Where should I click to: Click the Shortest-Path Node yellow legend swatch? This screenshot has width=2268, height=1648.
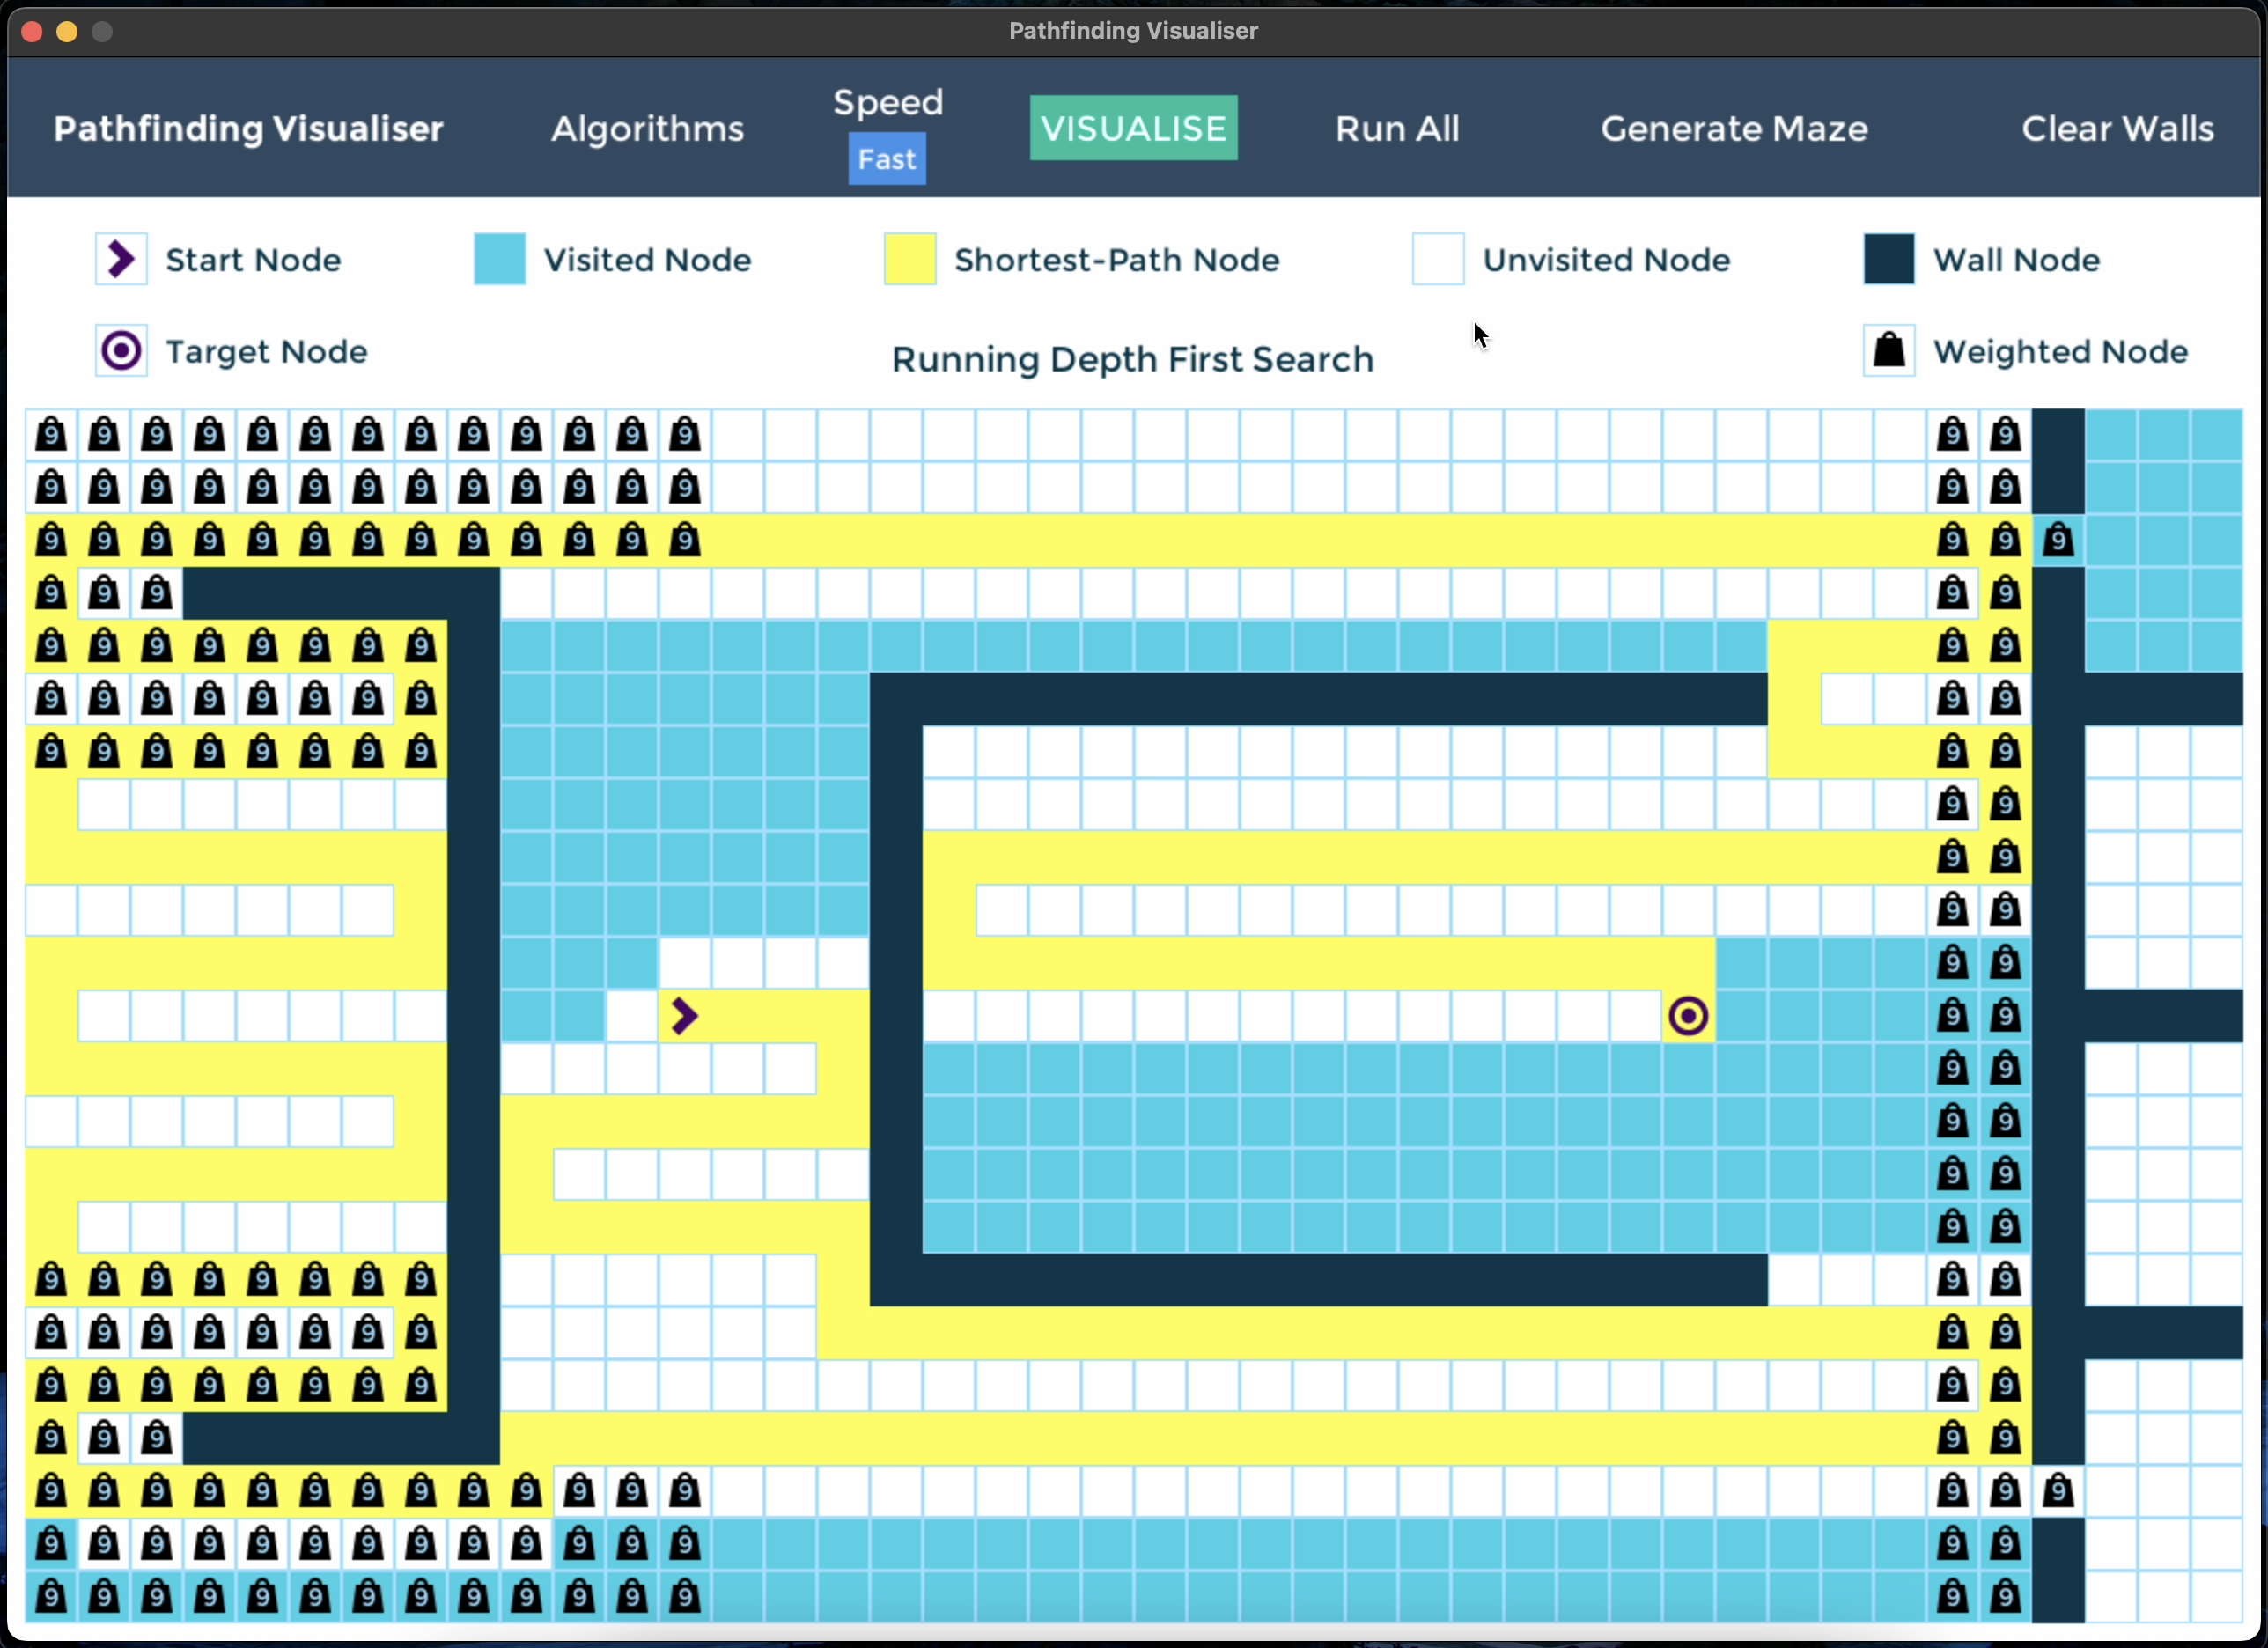(909, 260)
